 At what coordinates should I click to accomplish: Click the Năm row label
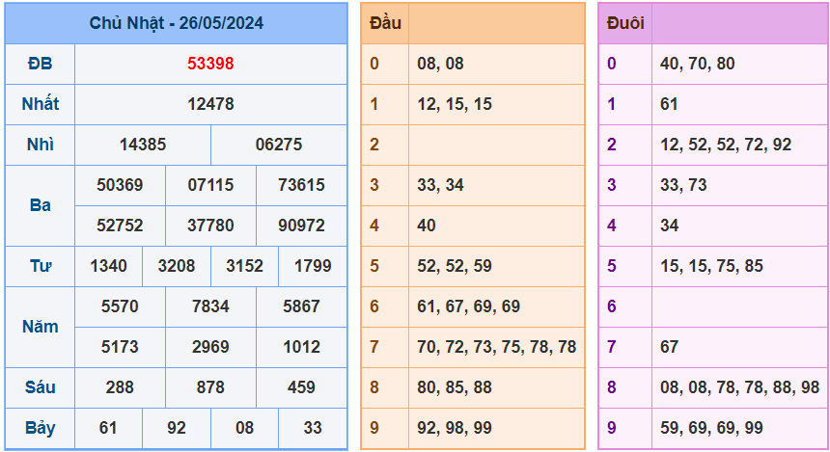[41, 327]
